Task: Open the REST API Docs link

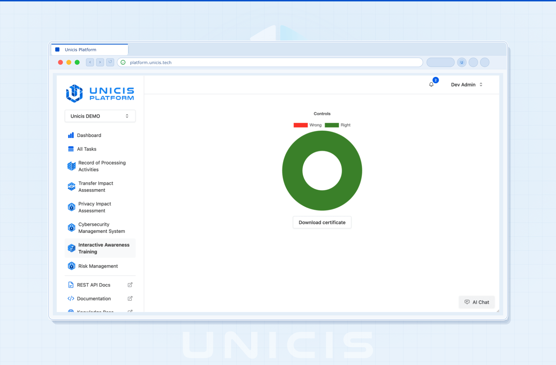Action: (x=100, y=285)
